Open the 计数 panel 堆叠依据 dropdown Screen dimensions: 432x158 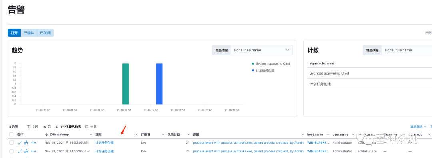pyautogui.click(x=406, y=50)
